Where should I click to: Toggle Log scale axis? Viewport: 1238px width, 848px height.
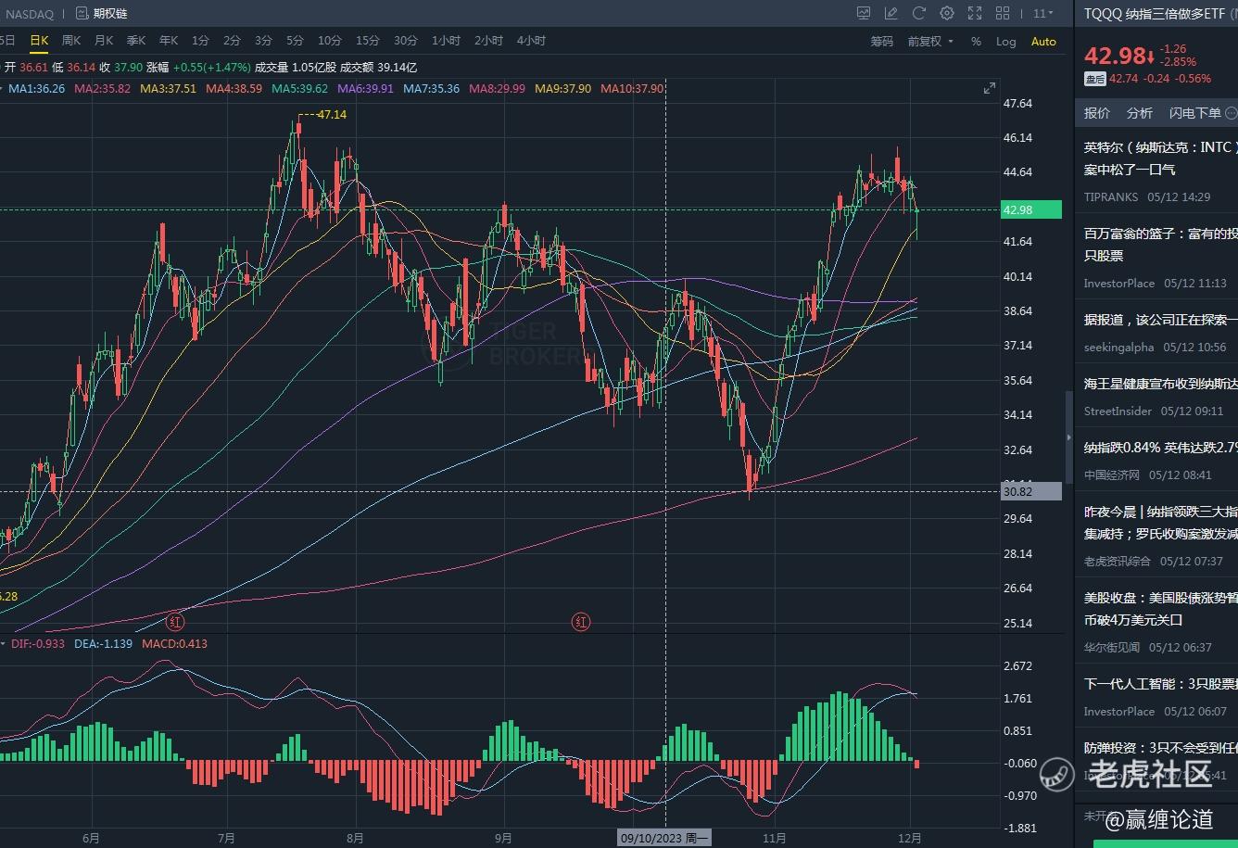click(x=1006, y=41)
